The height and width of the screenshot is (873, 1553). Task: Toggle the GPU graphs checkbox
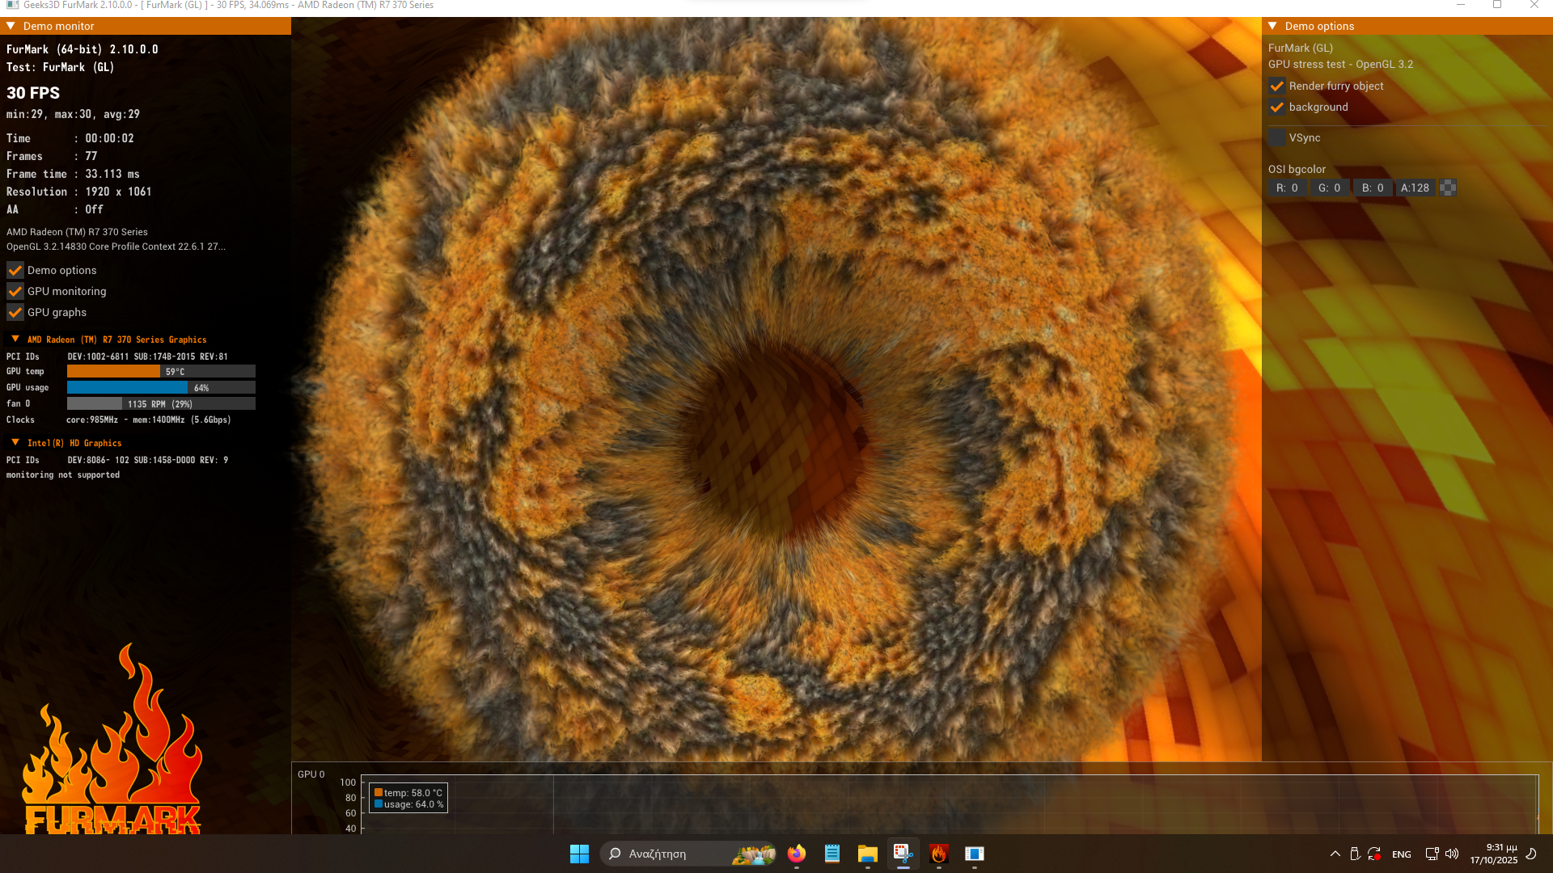15,313
